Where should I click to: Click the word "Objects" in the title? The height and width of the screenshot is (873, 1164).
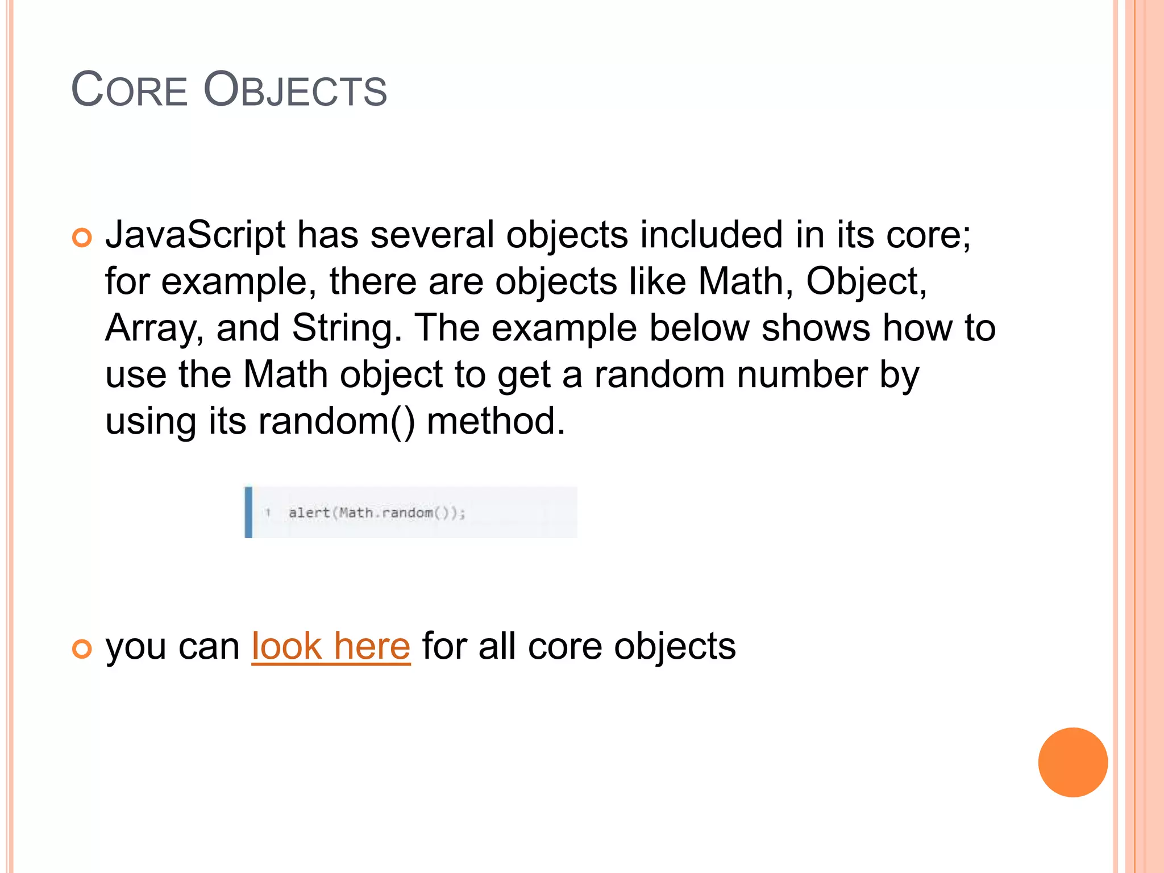pos(295,90)
